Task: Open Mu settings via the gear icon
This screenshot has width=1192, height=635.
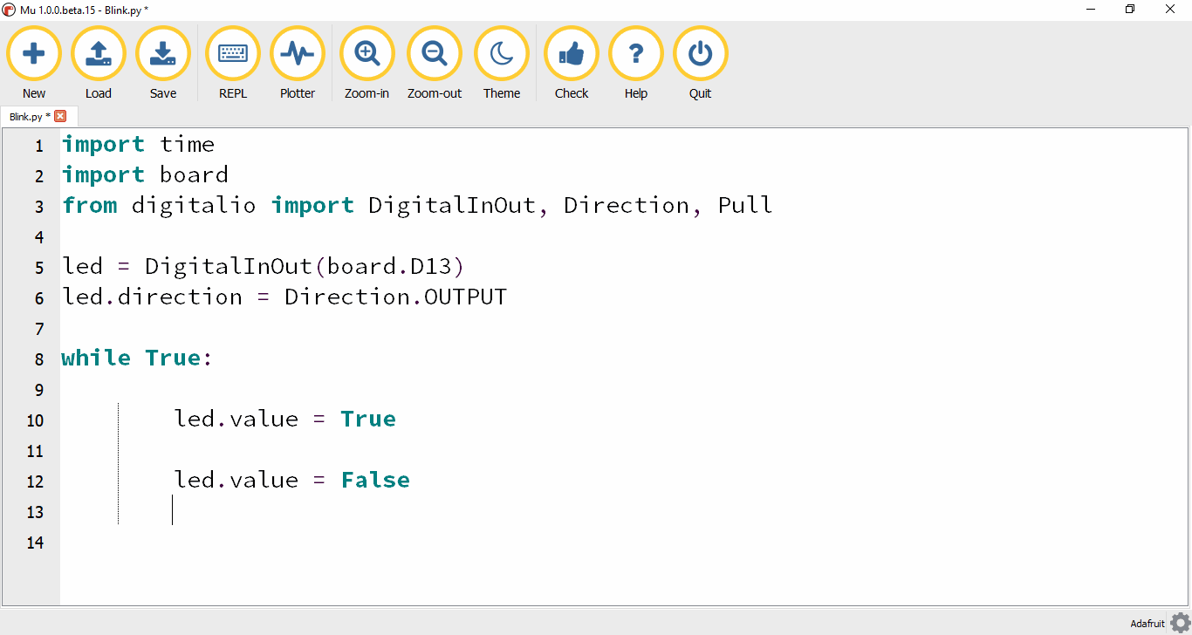Action: click(1182, 623)
